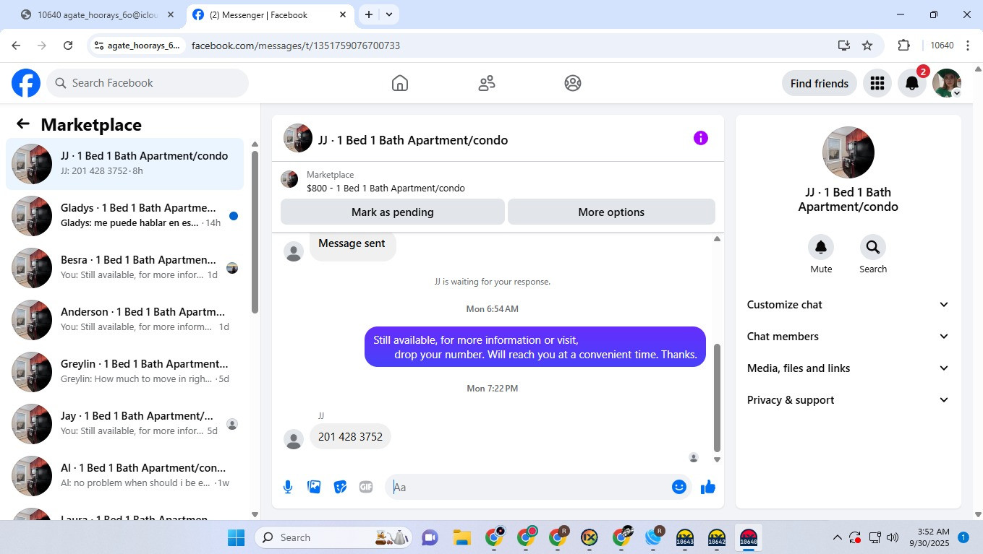Bookmark this page star icon
The image size is (983, 554).
coord(867,46)
